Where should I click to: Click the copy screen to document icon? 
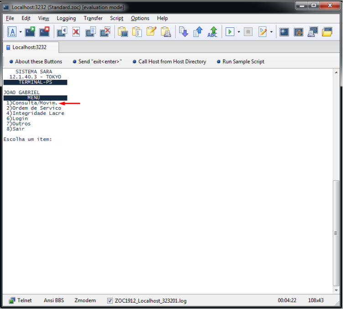[x=91, y=32]
